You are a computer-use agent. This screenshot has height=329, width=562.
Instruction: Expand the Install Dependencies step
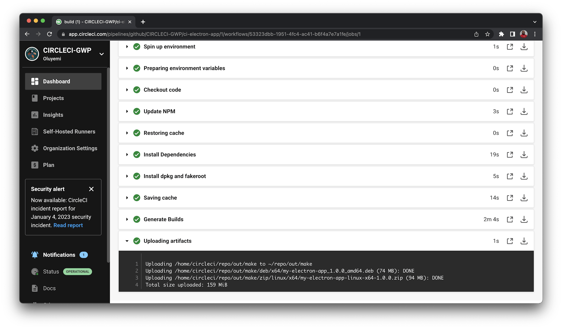(x=127, y=154)
